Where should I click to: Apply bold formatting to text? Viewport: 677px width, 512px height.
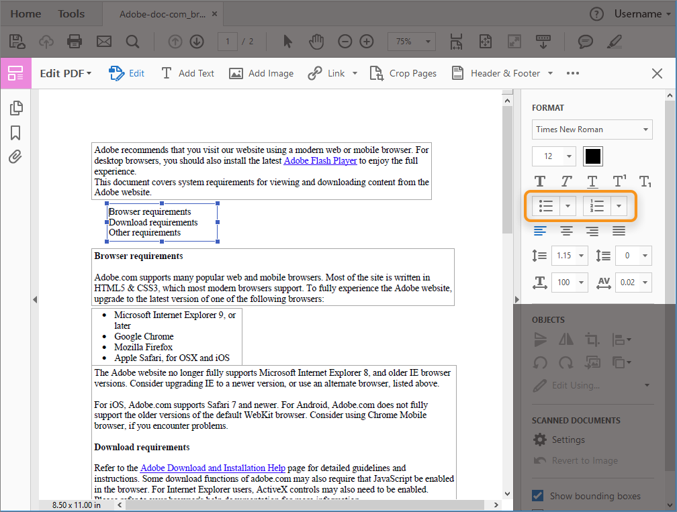pyautogui.click(x=539, y=181)
